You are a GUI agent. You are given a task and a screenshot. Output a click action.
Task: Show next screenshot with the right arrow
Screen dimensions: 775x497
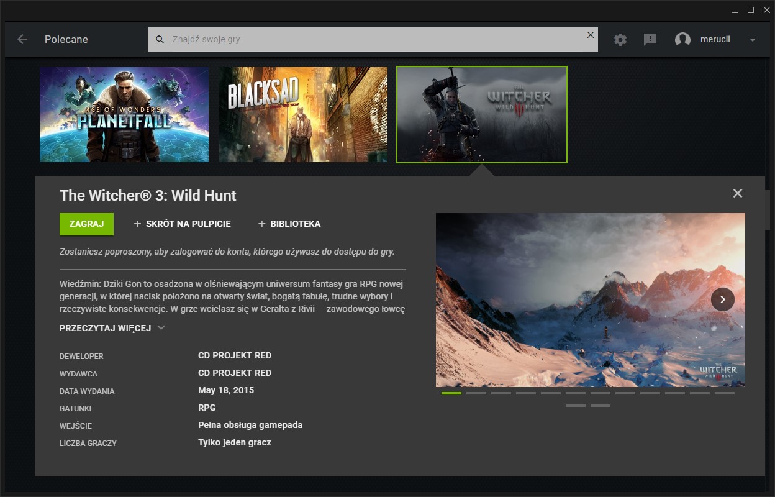(723, 299)
